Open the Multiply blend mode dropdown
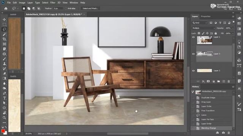This screenshot has height=136, width=243. click(x=204, y=28)
